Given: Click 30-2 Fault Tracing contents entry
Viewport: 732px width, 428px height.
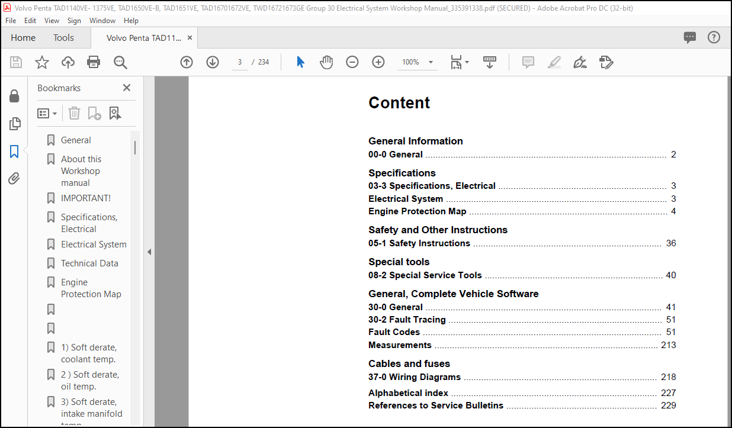Looking at the screenshot, I should (522, 320).
